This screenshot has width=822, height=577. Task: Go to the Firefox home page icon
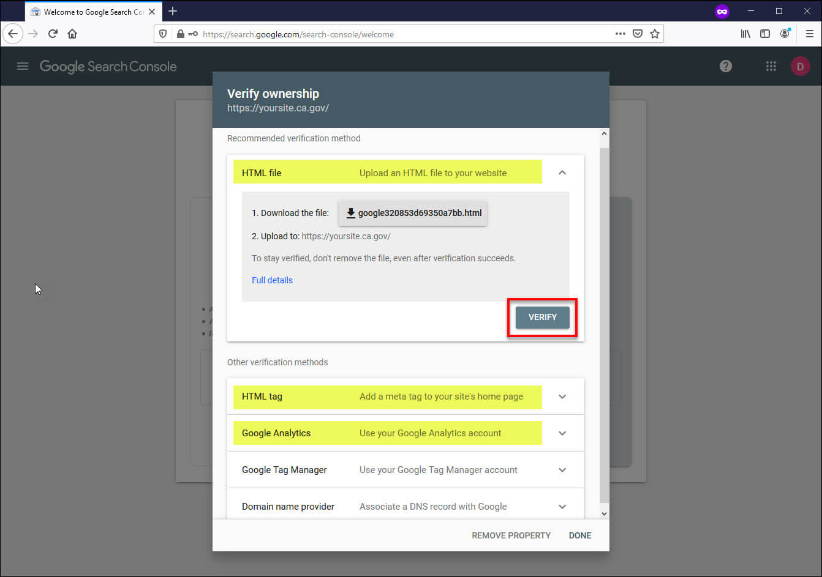tap(72, 34)
